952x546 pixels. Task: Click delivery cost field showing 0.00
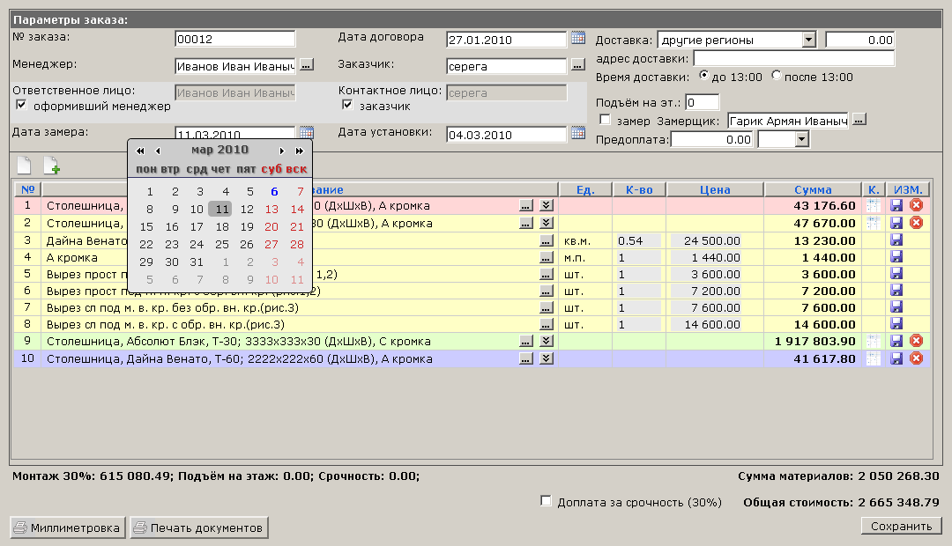(x=859, y=40)
